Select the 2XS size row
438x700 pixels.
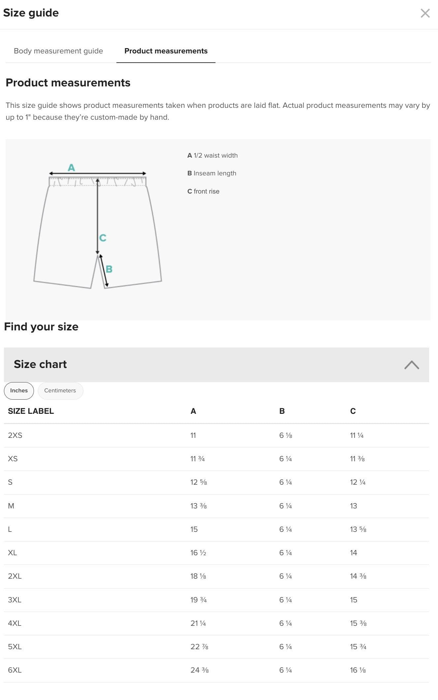pos(15,436)
